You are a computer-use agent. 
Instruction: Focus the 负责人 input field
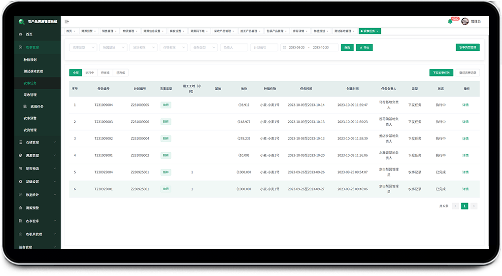[234, 47]
